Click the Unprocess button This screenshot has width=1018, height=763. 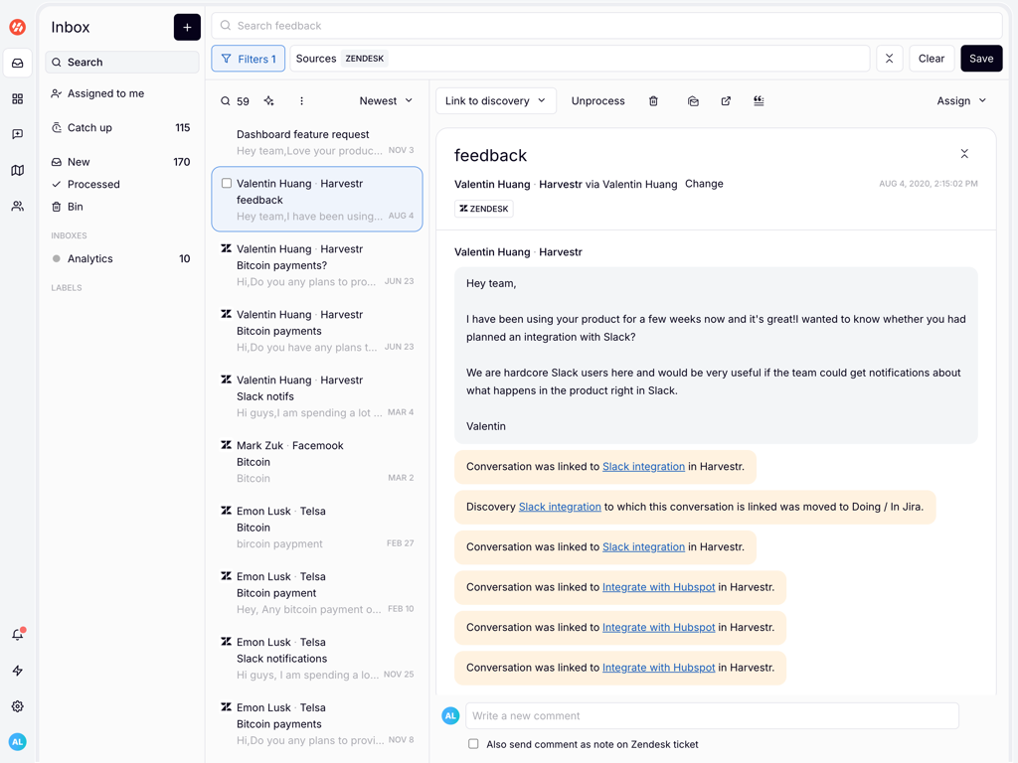click(597, 101)
